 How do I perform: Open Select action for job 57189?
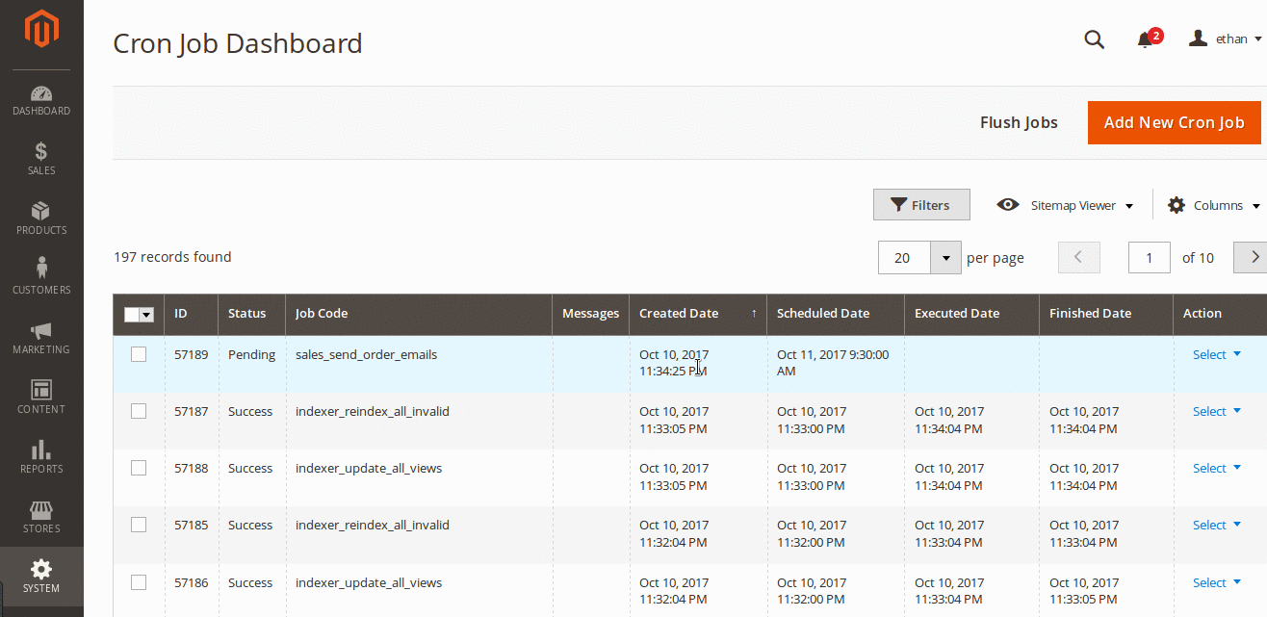point(1217,354)
